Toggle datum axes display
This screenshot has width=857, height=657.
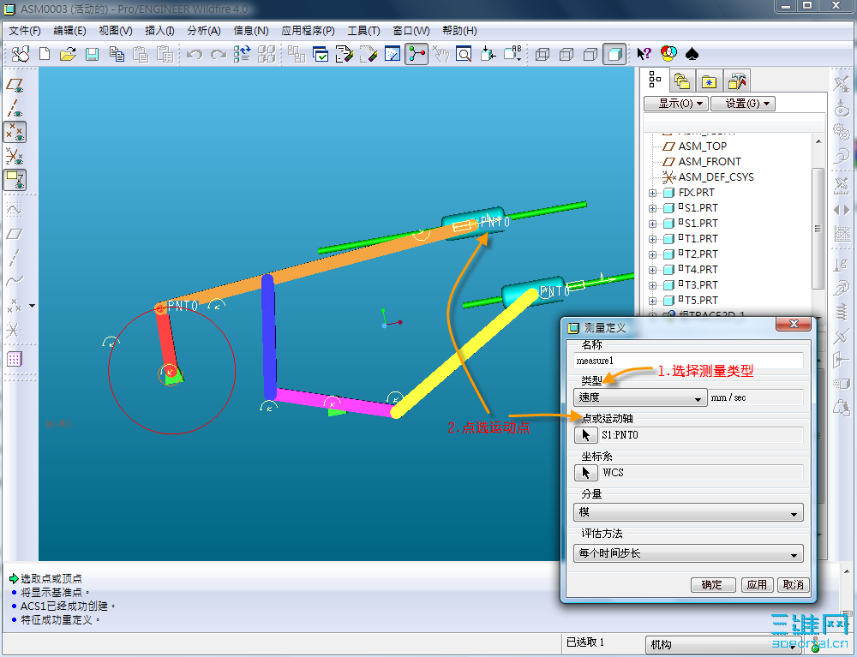[15, 108]
